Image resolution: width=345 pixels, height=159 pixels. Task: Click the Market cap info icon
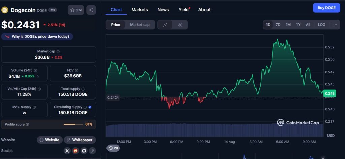pos(58,52)
